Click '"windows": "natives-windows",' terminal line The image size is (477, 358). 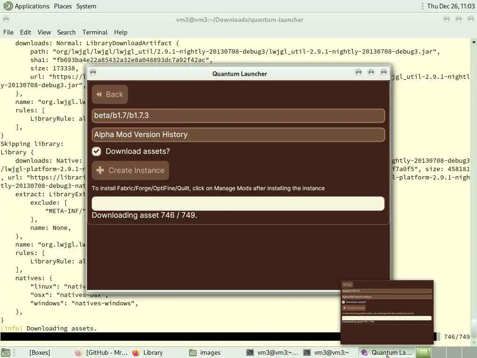click(84, 303)
